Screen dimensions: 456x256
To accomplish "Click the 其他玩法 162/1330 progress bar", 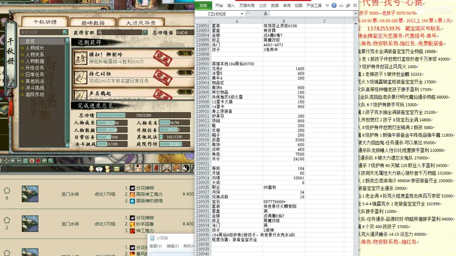I will click(x=174, y=137).
